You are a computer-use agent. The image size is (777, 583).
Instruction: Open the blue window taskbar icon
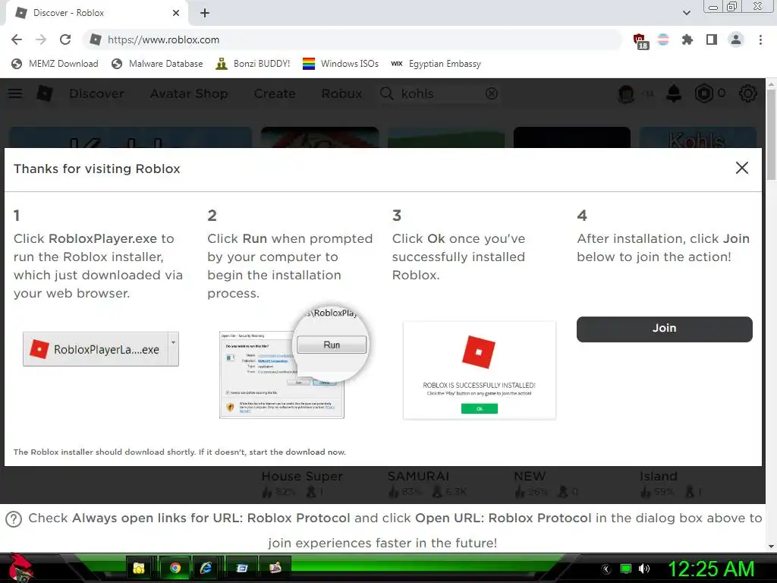point(242,568)
